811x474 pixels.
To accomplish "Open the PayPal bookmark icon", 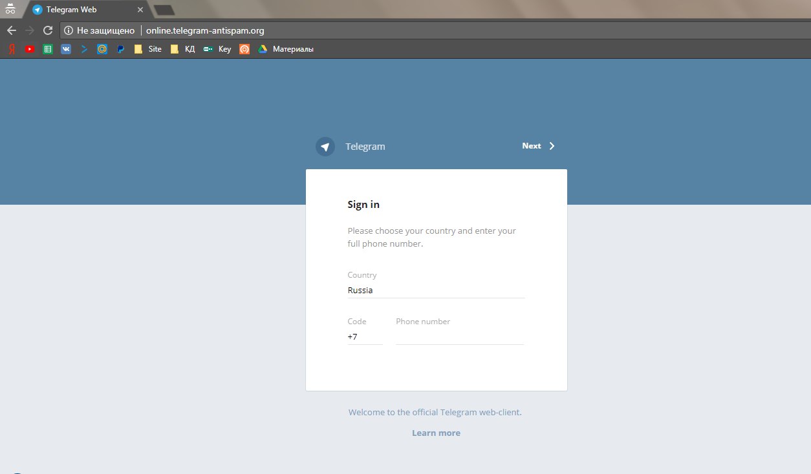I will pos(120,49).
